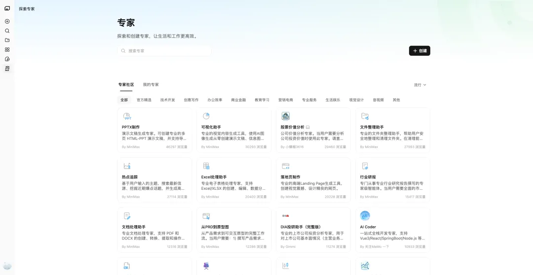Click the 可视化助手 pie chart icon
The width and height of the screenshot is (533, 275).
click(206, 116)
